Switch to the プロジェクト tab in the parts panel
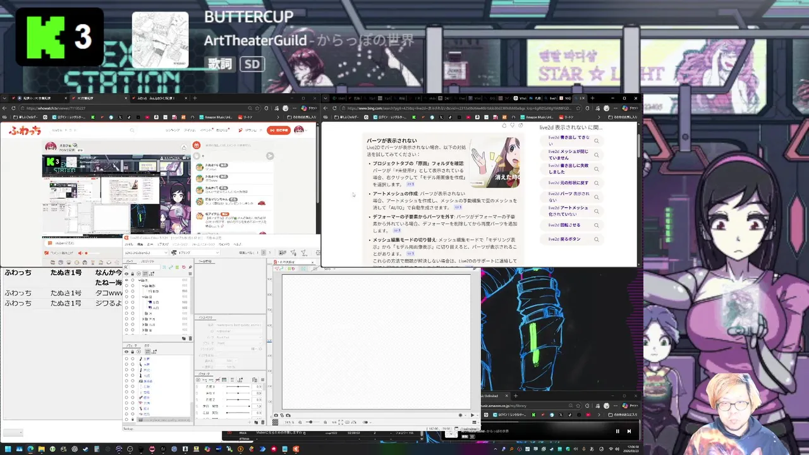Screen dimensions: 809x455 [148, 262]
